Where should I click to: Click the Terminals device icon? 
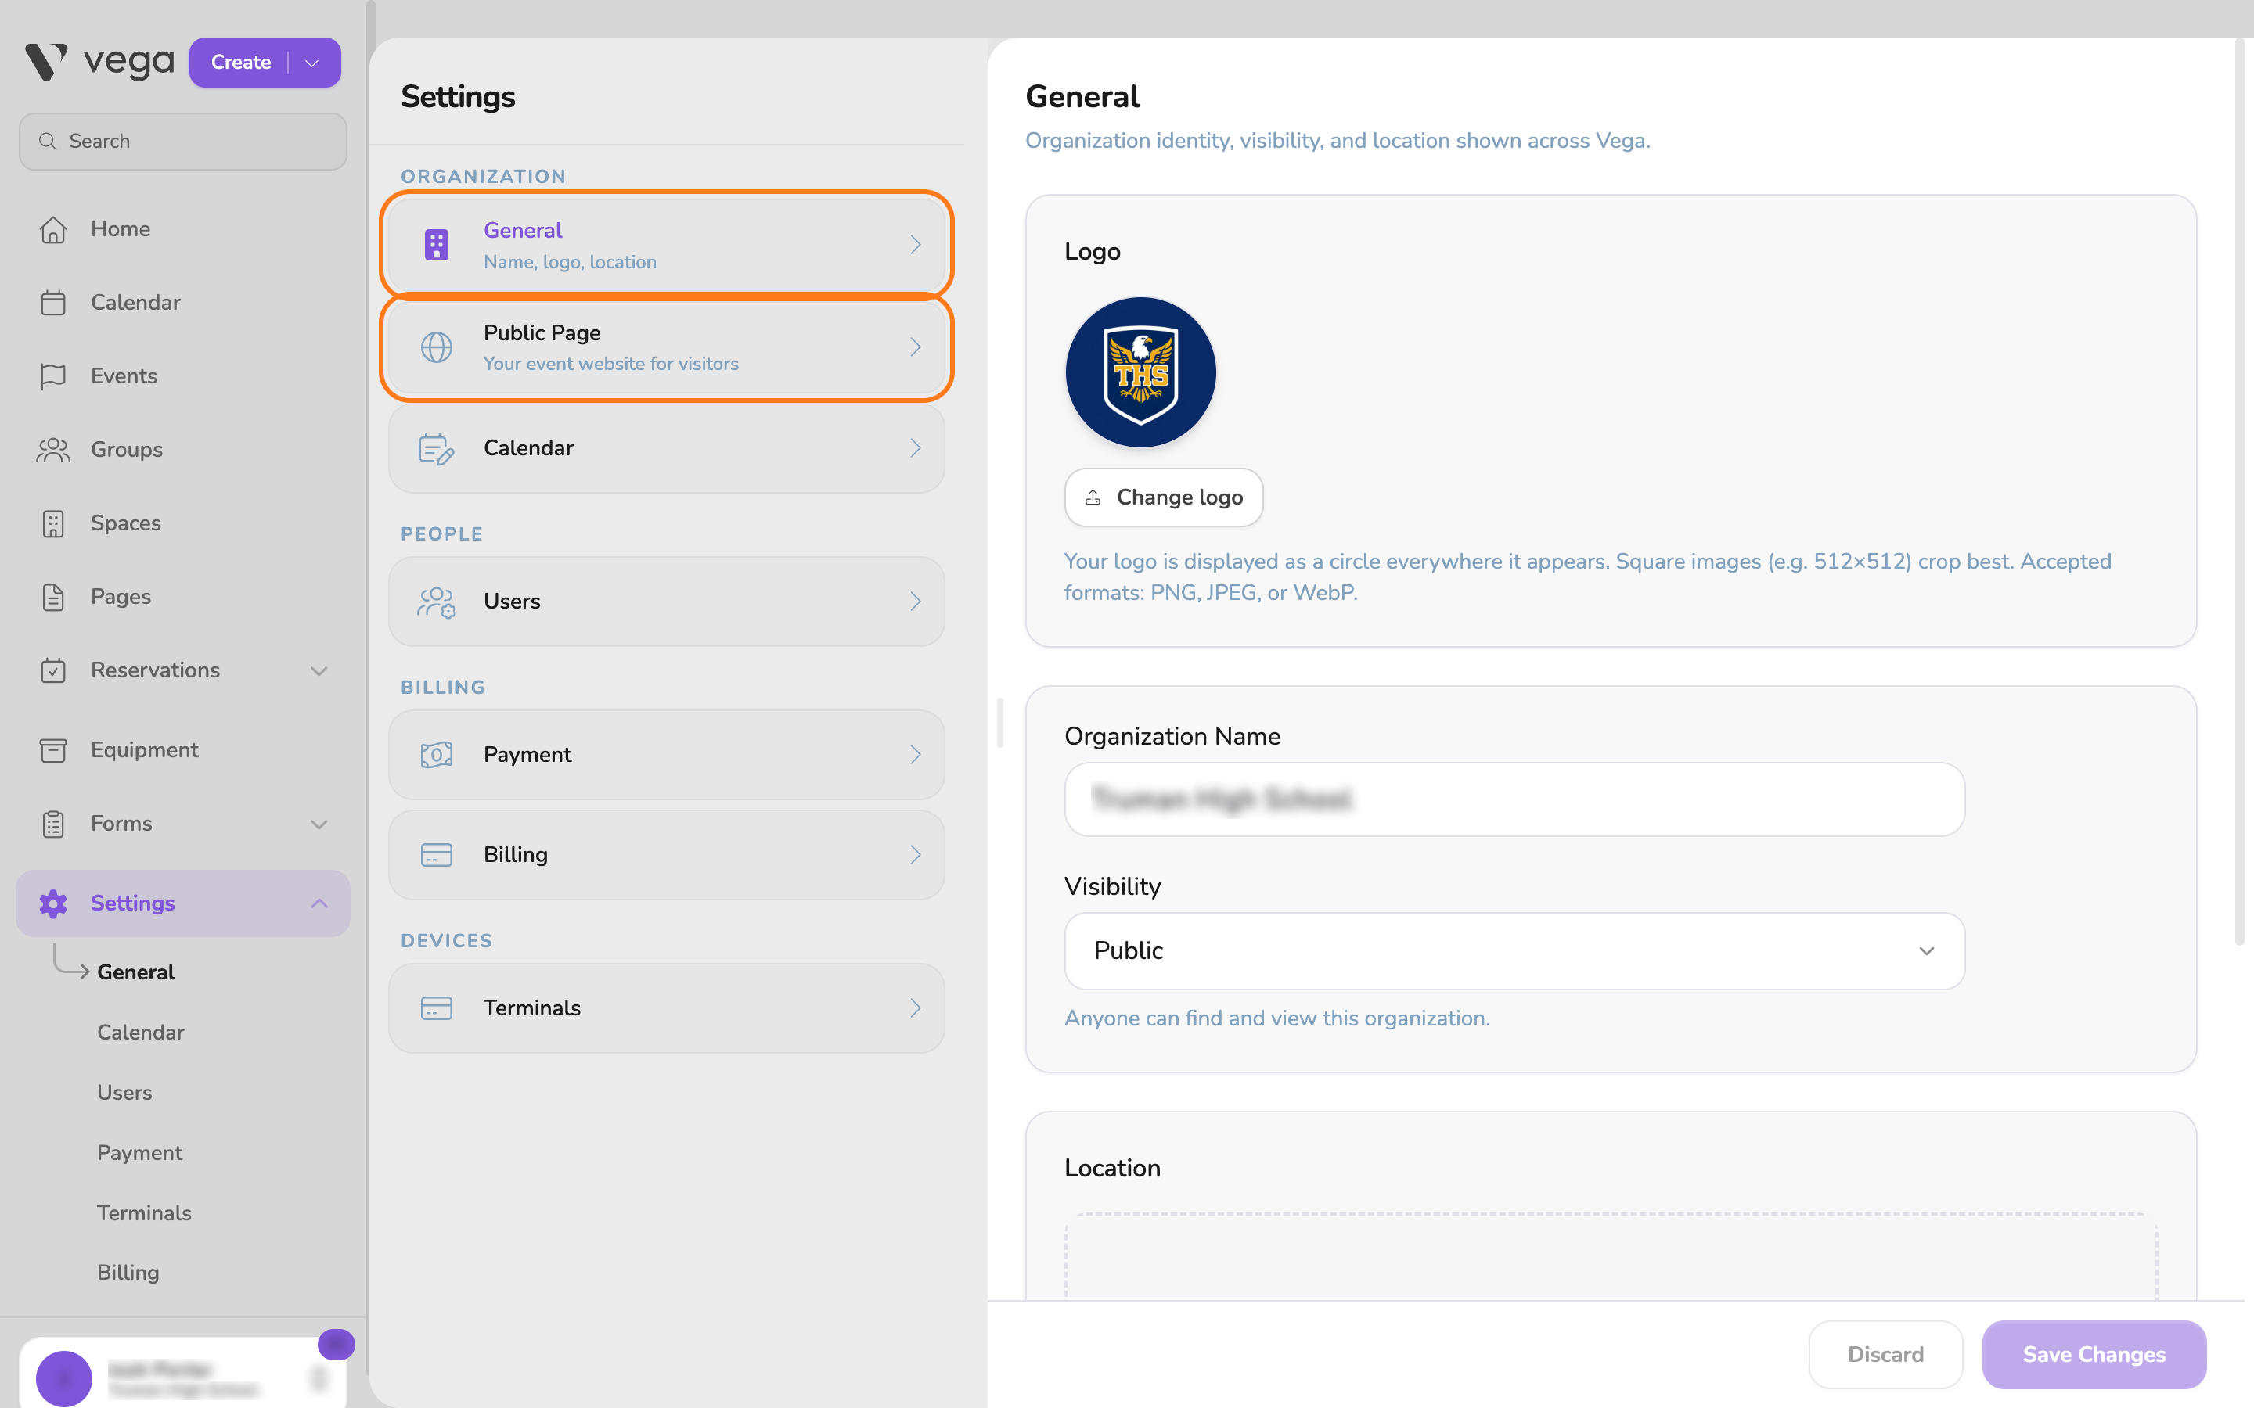pos(436,1008)
